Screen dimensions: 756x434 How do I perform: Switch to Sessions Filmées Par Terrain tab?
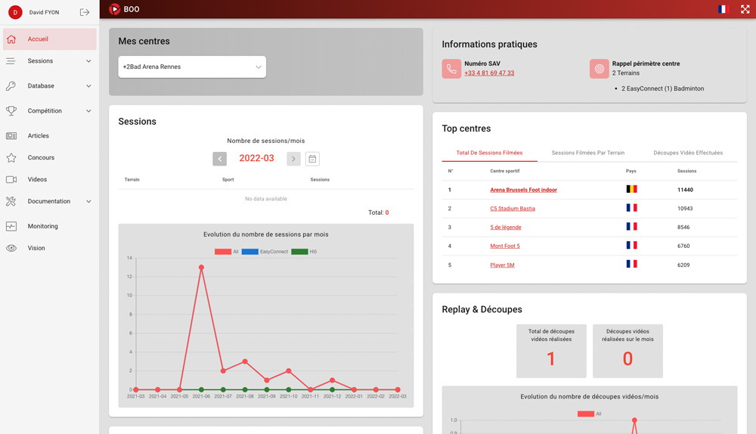587,153
